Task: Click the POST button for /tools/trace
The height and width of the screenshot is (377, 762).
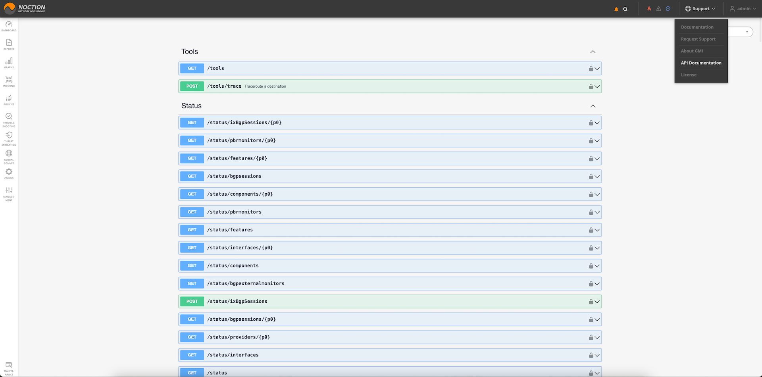Action: [x=192, y=86]
